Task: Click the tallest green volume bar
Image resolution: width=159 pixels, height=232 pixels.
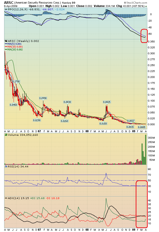Action: click(x=146, y=150)
